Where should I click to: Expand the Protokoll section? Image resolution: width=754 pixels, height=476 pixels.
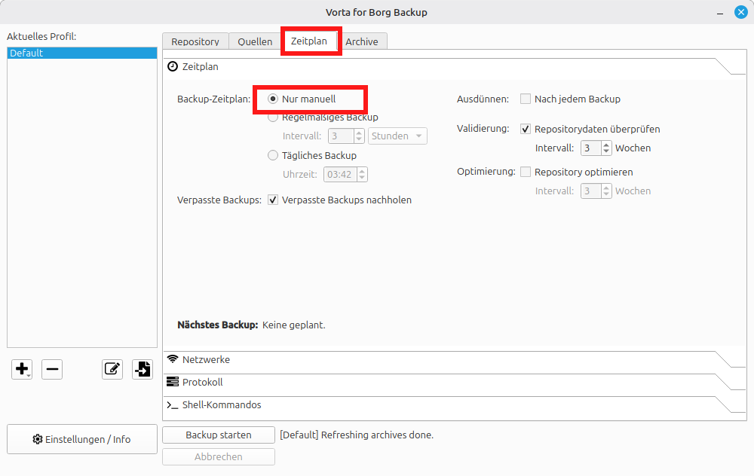(455, 383)
